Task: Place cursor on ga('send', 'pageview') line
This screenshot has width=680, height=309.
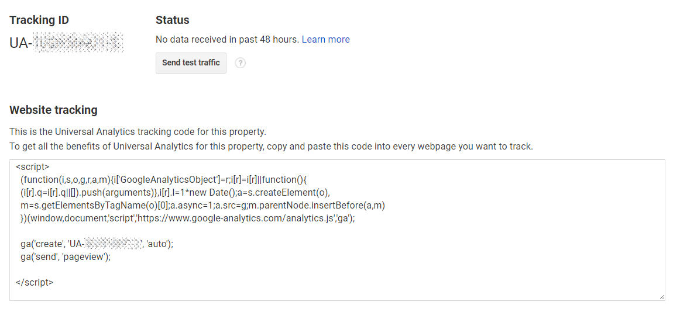Action: tap(66, 256)
